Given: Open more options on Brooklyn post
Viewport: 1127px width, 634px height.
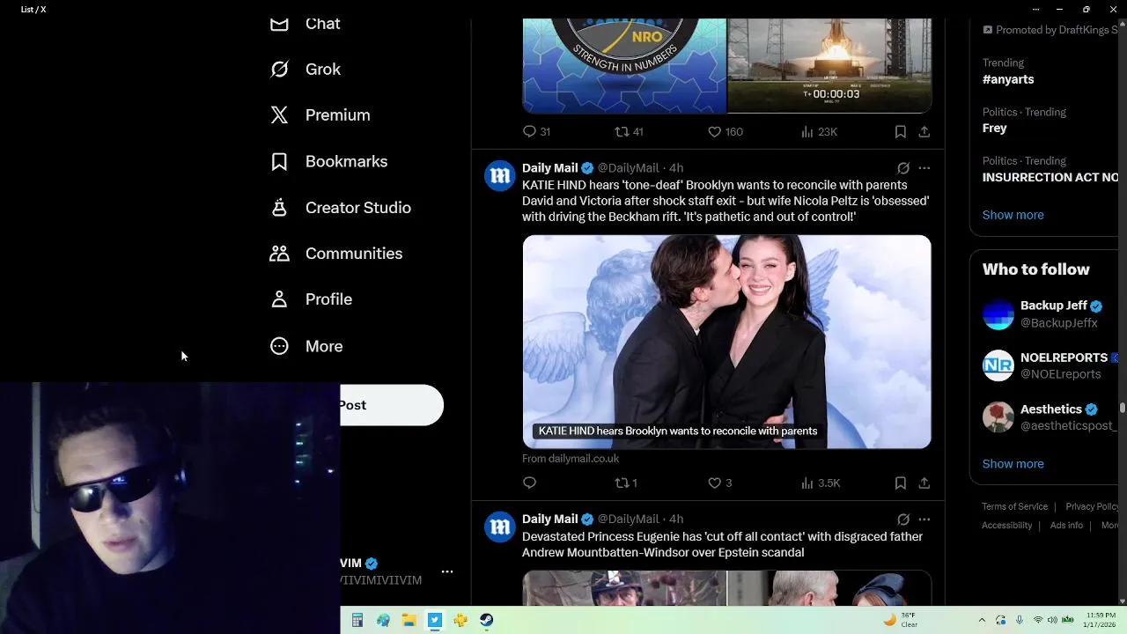Looking at the screenshot, I should pyautogui.click(x=924, y=167).
